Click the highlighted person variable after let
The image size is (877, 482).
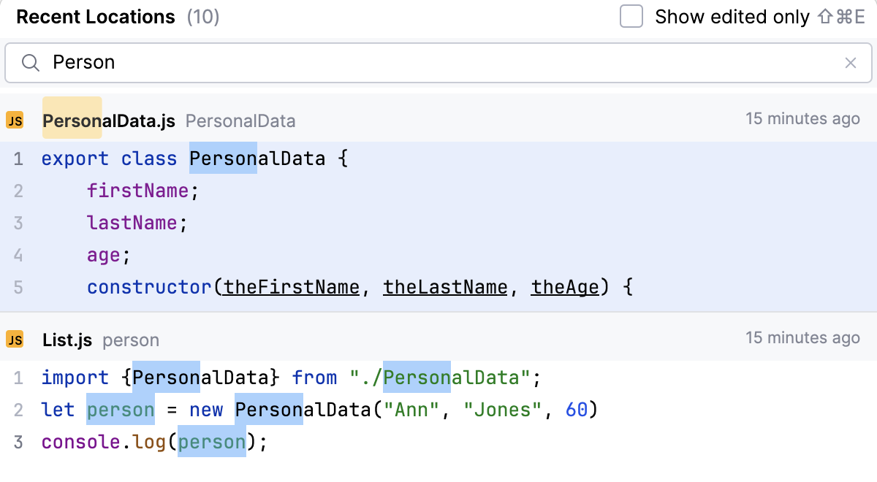[x=121, y=410]
